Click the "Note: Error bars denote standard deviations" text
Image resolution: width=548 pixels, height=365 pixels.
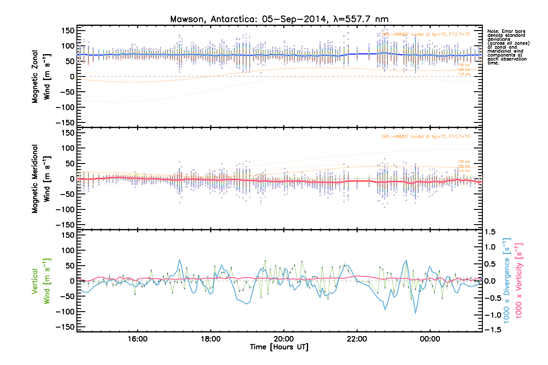[x=508, y=47]
